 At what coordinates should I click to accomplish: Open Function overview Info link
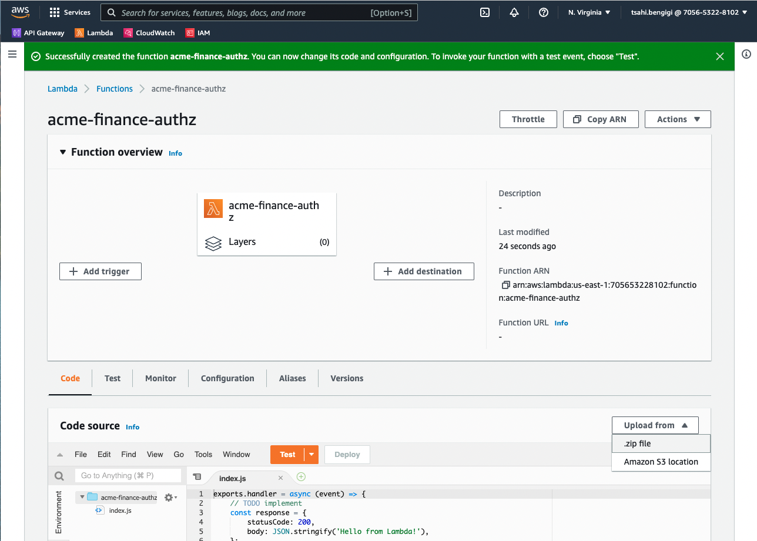coord(175,153)
